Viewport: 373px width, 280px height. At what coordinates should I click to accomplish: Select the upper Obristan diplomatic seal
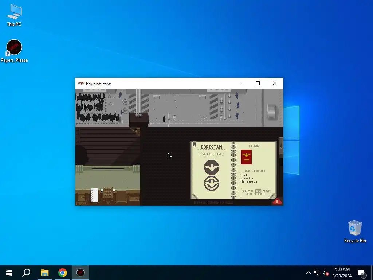tap(212, 167)
